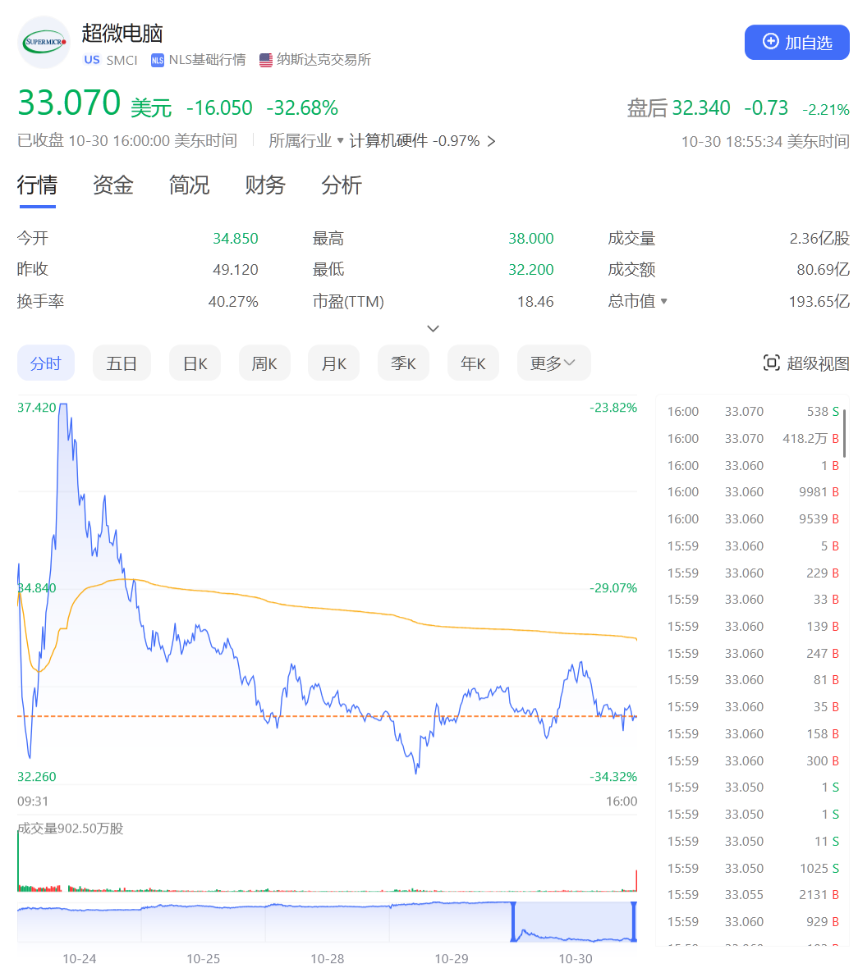The image size is (858, 977).
Task: Click the US flag Nasdaq exchange icon
Action: (265, 60)
